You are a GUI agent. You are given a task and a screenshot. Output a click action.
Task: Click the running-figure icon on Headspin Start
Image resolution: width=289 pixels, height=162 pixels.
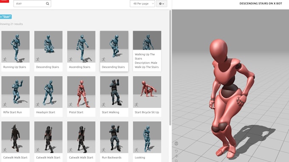tap(38, 105)
